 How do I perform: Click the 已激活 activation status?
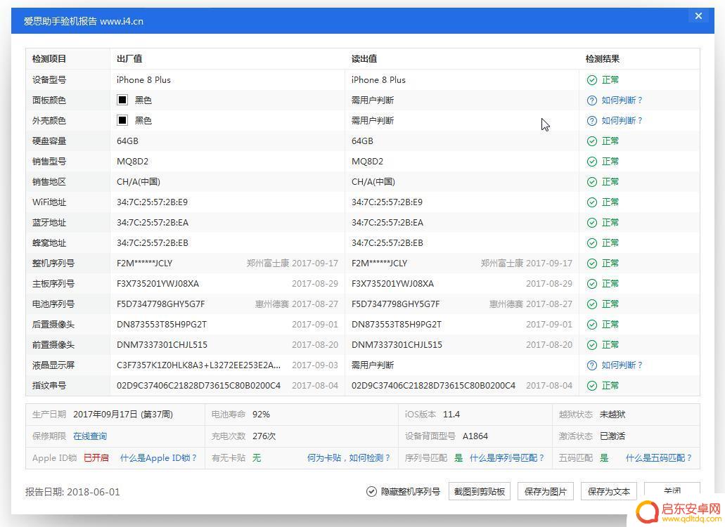[x=612, y=436]
